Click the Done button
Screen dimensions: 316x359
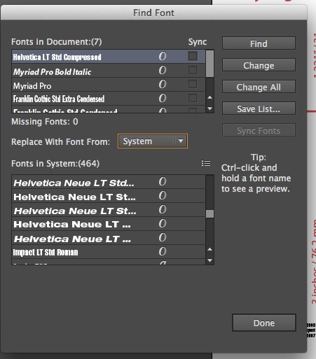264,323
